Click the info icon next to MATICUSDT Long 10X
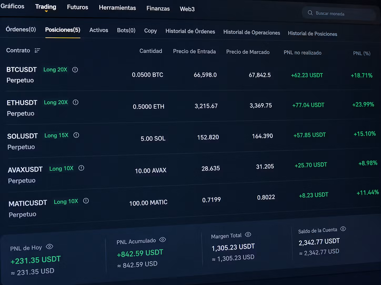 [86, 201]
